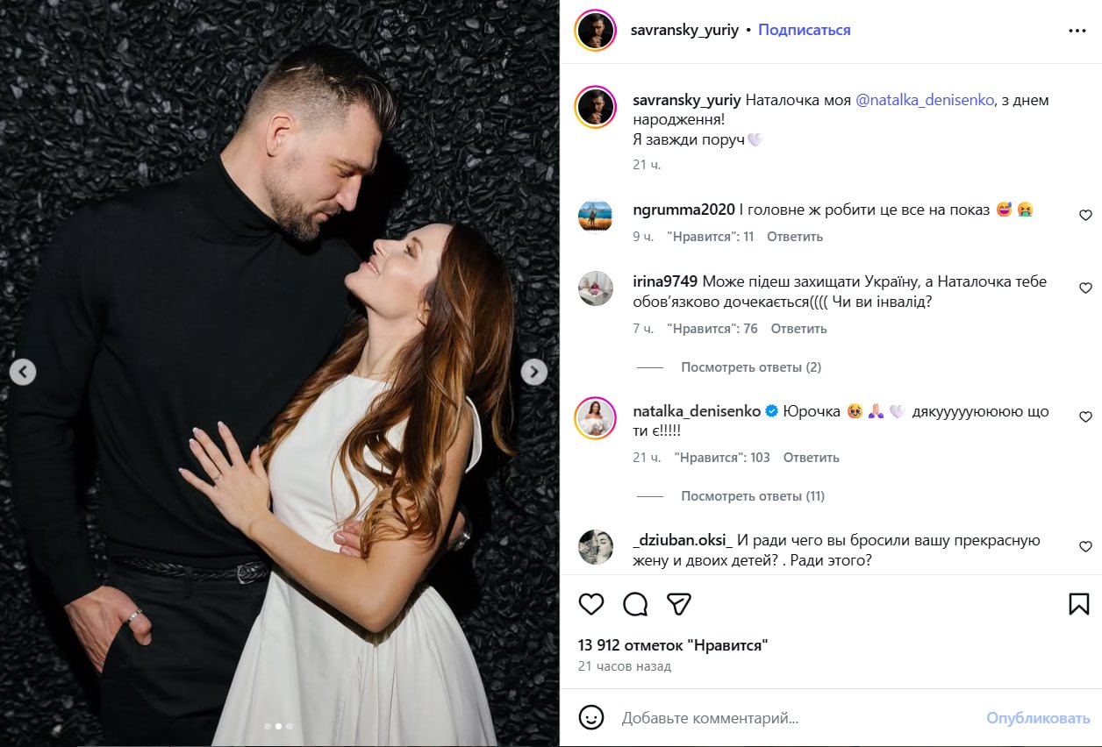
Task: Open savransky_yuiry profile avatar in header
Action: (596, 31)
